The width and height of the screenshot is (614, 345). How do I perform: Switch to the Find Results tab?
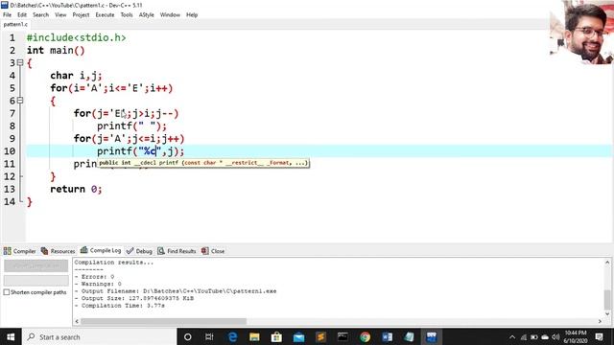pyautogui.click(x=177, y=251)
